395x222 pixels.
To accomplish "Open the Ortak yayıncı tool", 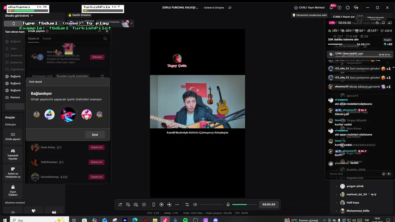I will 13,137.
